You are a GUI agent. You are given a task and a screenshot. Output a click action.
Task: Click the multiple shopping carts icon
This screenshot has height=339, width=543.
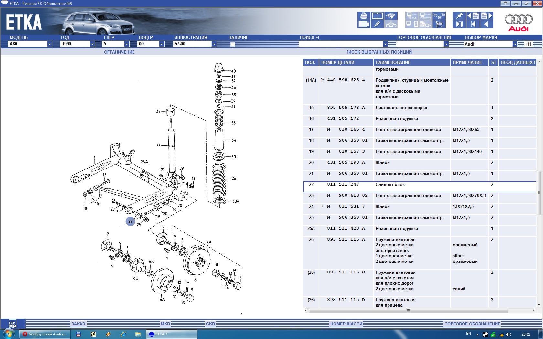(439, 16)
